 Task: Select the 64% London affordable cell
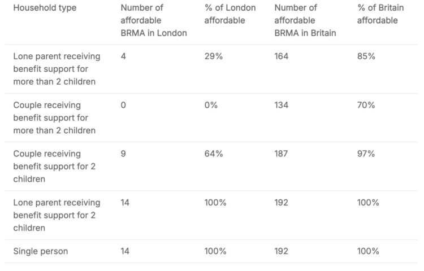[214, 154]
